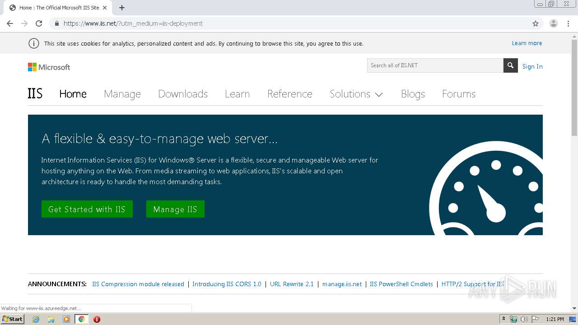
Task: Click the Get Started with IIS button
Action: tap(87, 209)
